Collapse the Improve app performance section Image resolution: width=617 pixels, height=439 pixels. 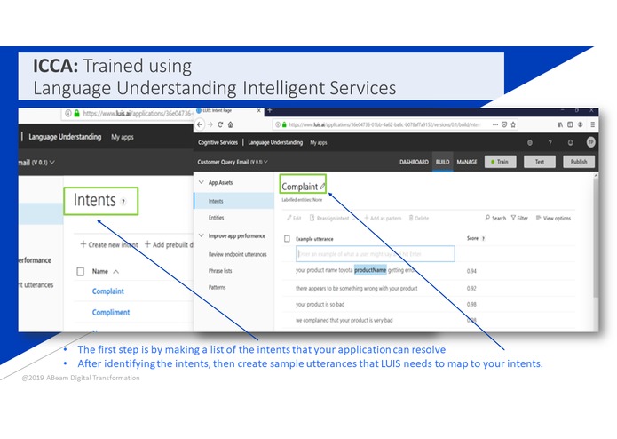(201, 235)
